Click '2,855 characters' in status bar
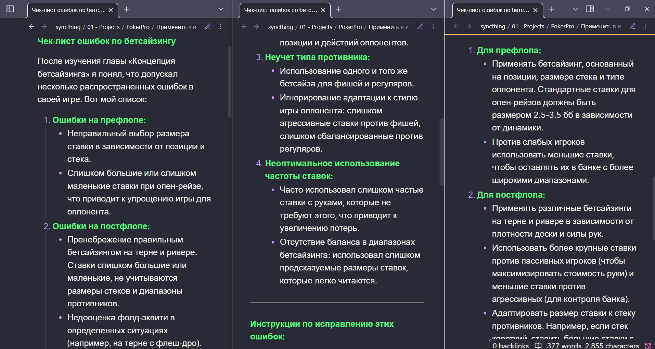The image size is (655, 349). 612,346
